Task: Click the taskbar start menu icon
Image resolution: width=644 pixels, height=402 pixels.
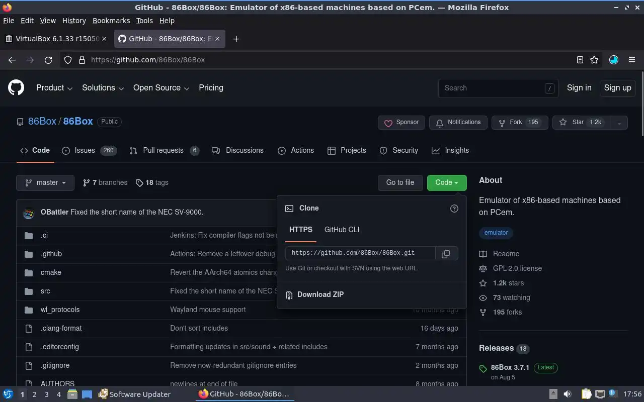Action: coord(8,394)
